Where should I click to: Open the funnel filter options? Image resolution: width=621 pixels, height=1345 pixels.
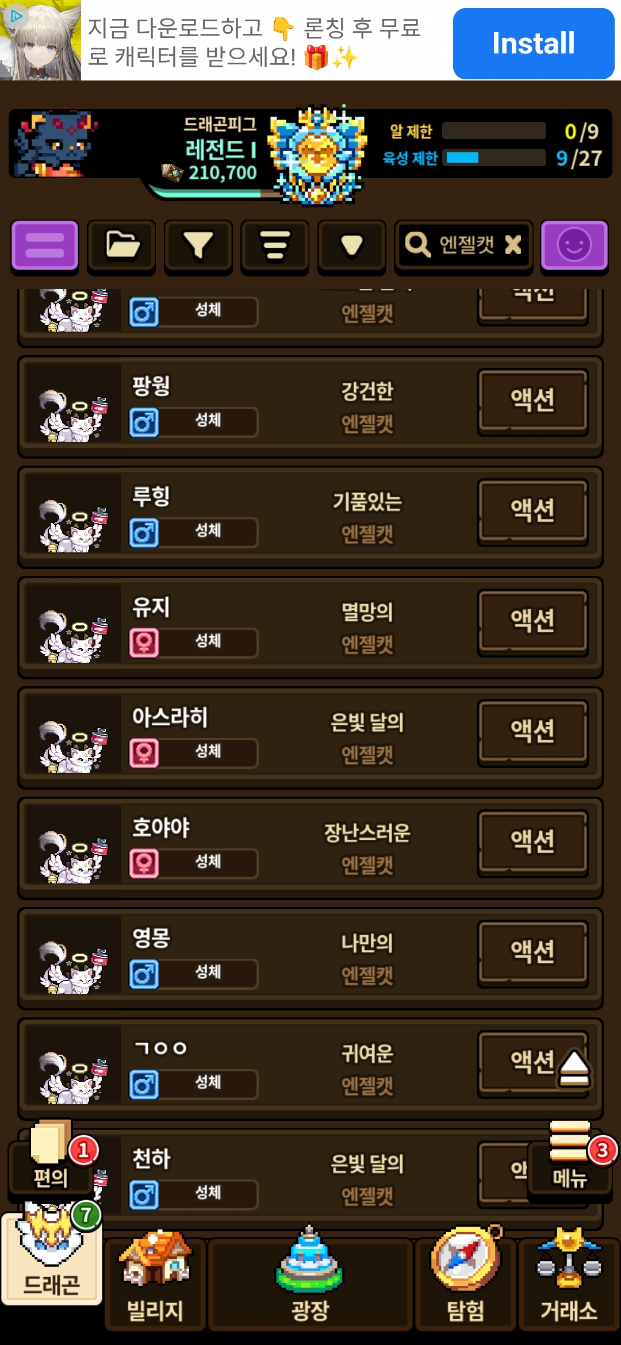198,246
